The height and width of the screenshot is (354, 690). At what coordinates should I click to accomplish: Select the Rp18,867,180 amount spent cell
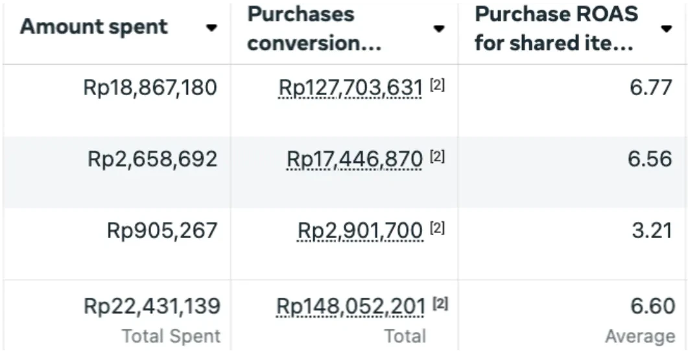tap(150, 87)
